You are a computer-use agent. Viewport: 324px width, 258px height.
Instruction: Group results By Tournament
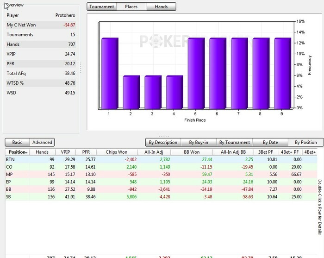pos(235,142)
